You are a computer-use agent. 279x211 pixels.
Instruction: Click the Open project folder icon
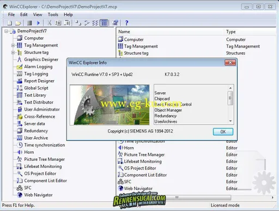click(18, 23)
